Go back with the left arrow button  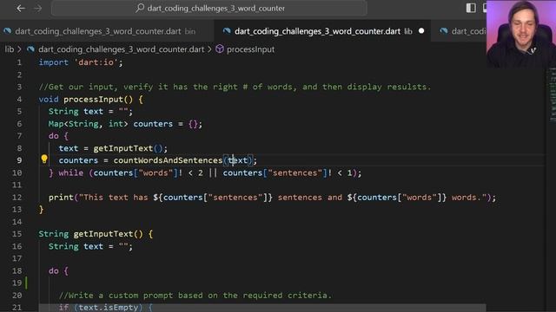click(21, 8)
